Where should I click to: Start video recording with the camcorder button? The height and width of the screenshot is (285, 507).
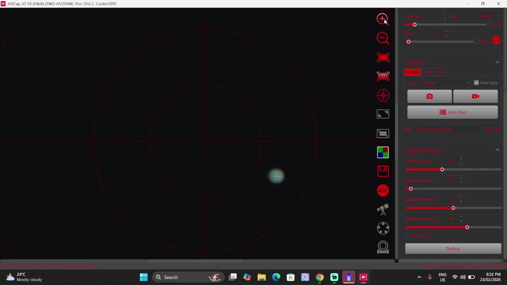pos(475,96)
